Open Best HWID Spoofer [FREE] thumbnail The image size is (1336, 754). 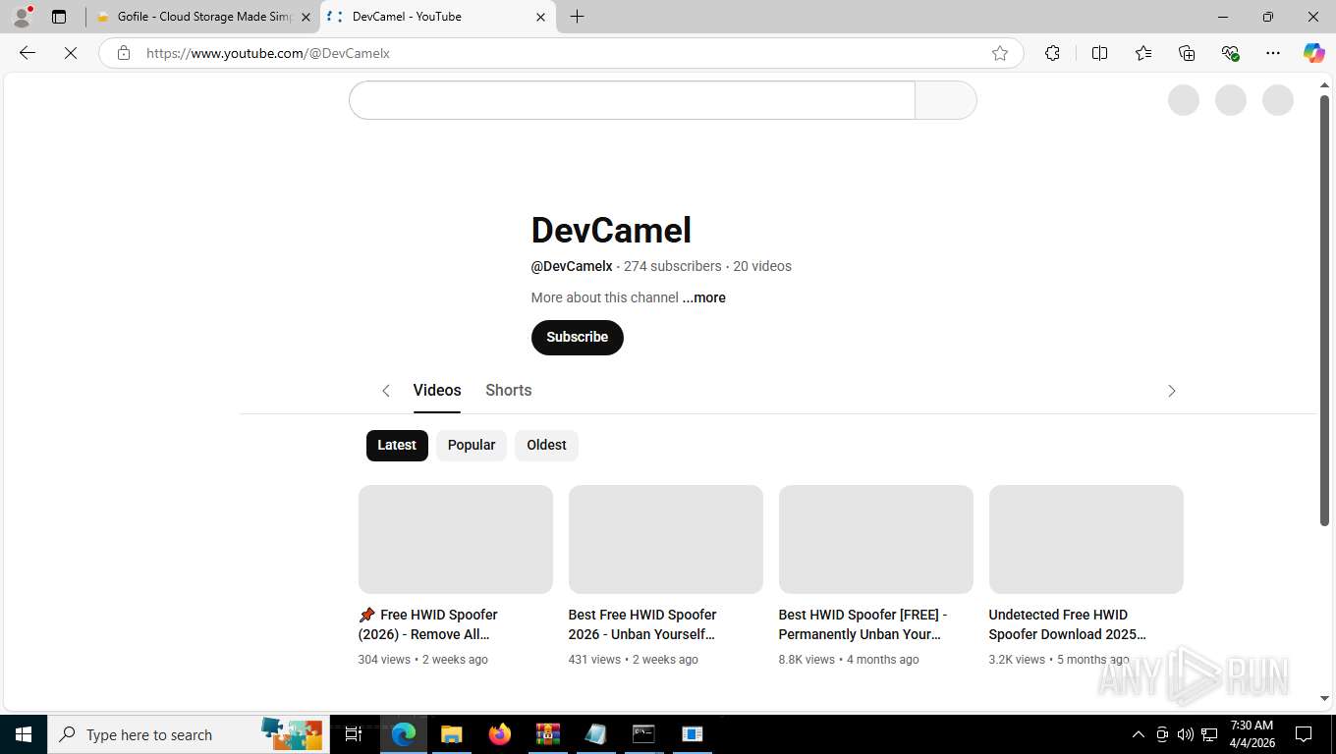876,539
